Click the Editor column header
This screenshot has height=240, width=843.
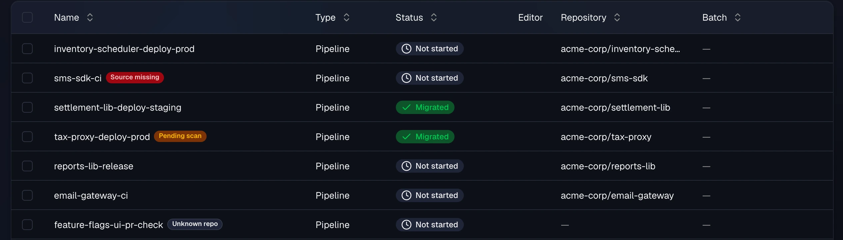pos(530,18)
